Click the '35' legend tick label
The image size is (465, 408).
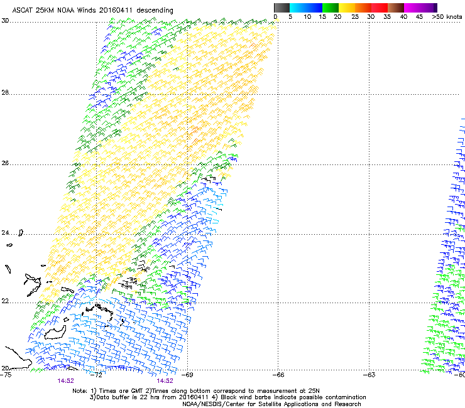coord(387,17)
